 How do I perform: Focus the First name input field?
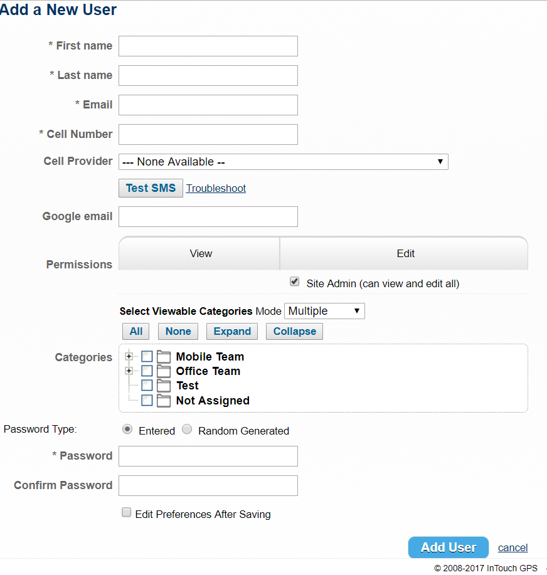(208, 46)
